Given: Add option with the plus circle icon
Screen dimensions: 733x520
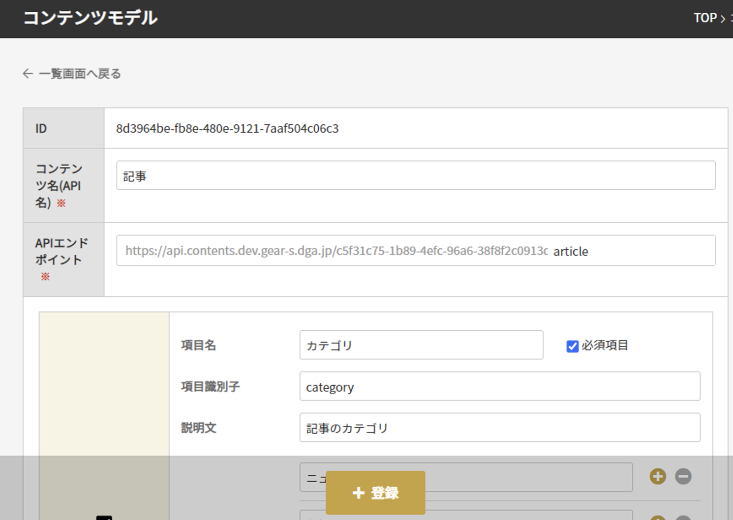Looking at the screenshot, I should click(x=658, y=476).
